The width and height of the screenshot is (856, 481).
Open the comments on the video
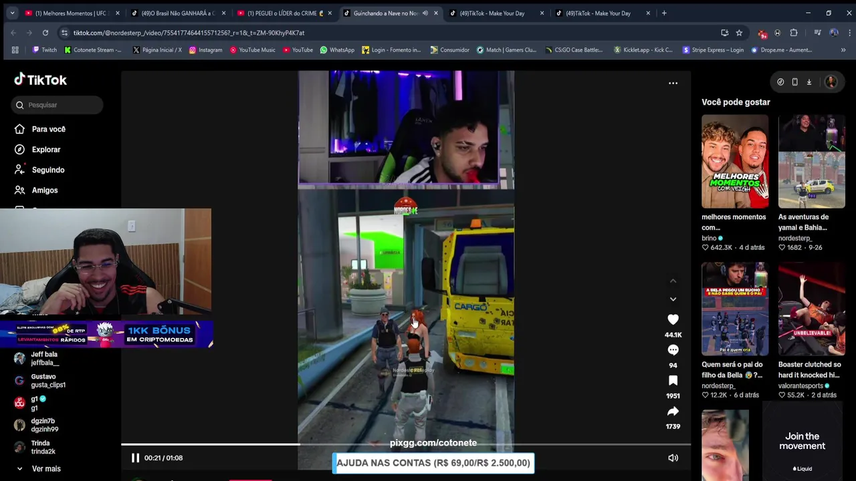pyautogui.click(x=673, y=350)
